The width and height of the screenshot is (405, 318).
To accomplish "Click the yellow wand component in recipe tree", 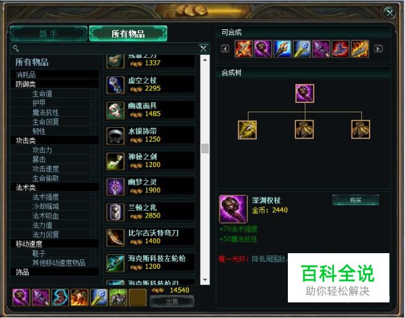I will [x=247, y=130].
